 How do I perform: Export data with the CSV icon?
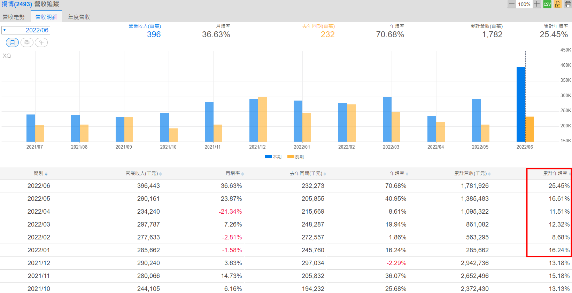[547, 4]
